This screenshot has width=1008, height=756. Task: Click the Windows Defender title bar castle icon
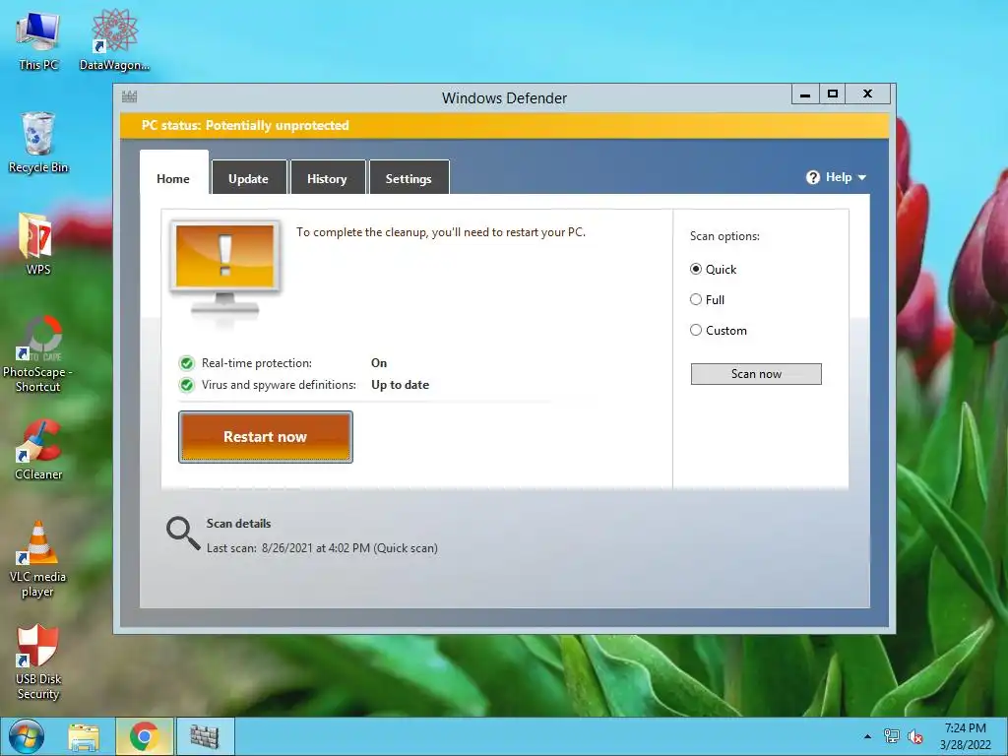[129, 97]
